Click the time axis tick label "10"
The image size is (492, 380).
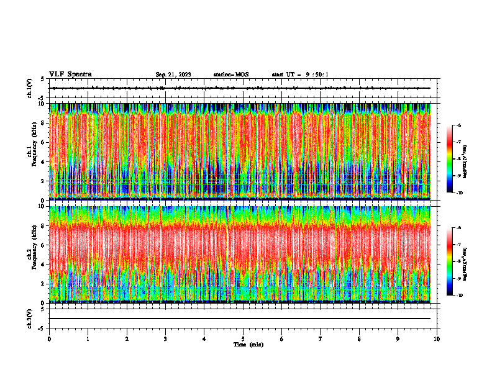(437, 339)
